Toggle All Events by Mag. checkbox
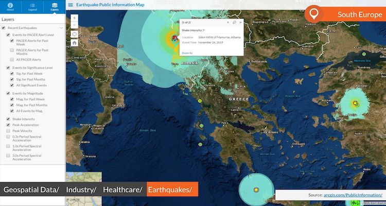The image size is (386, 206). pos(12,111)
